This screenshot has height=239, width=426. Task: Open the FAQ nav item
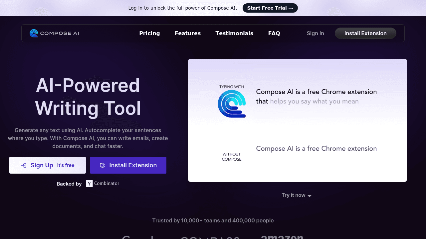point(274,33)
